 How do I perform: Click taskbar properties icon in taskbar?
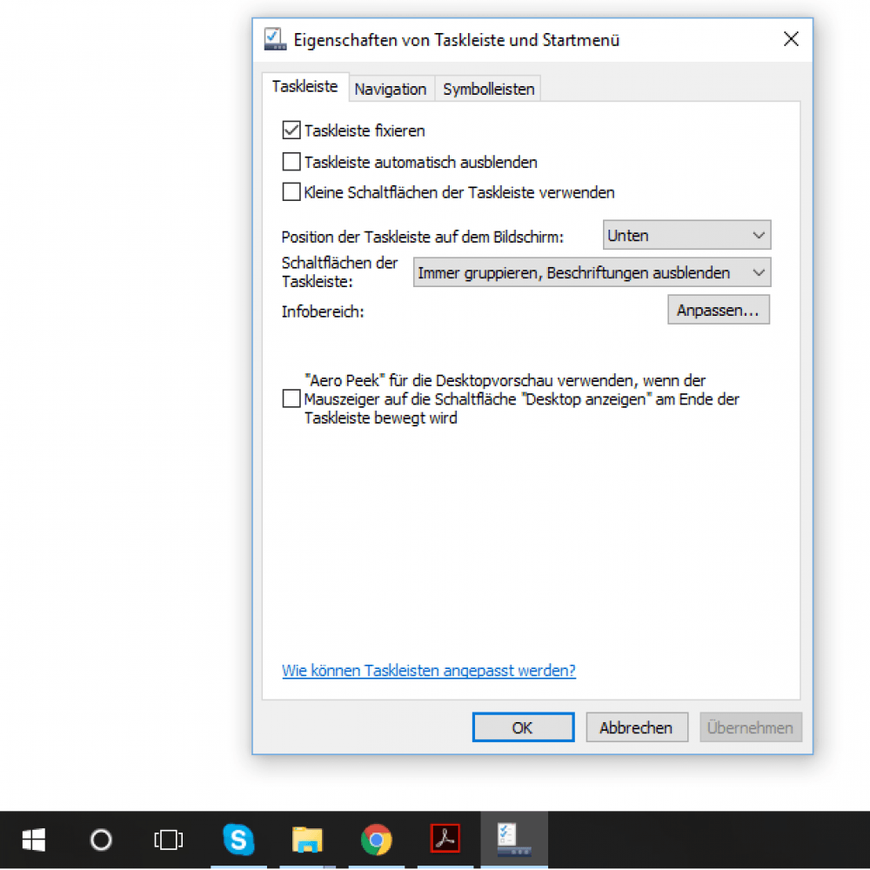(514, 839)
